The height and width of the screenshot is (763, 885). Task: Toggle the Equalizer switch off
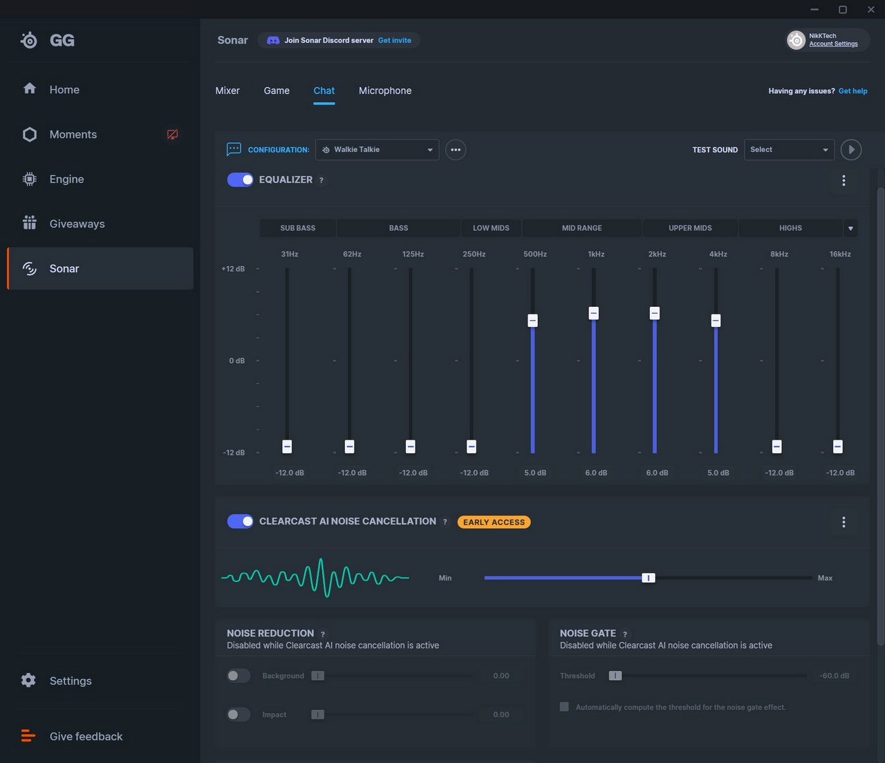240,180
